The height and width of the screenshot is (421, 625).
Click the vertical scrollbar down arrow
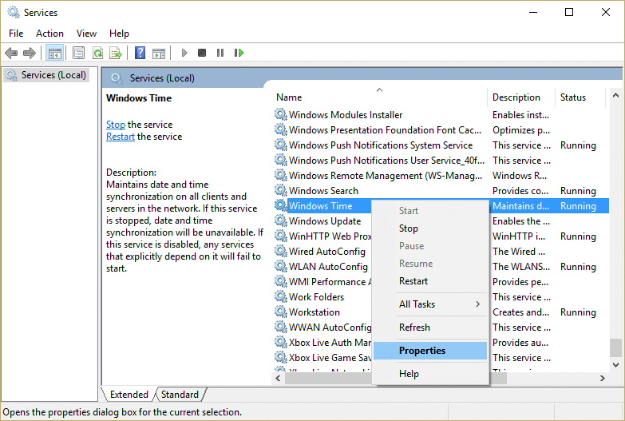click(x=615, y=363)
